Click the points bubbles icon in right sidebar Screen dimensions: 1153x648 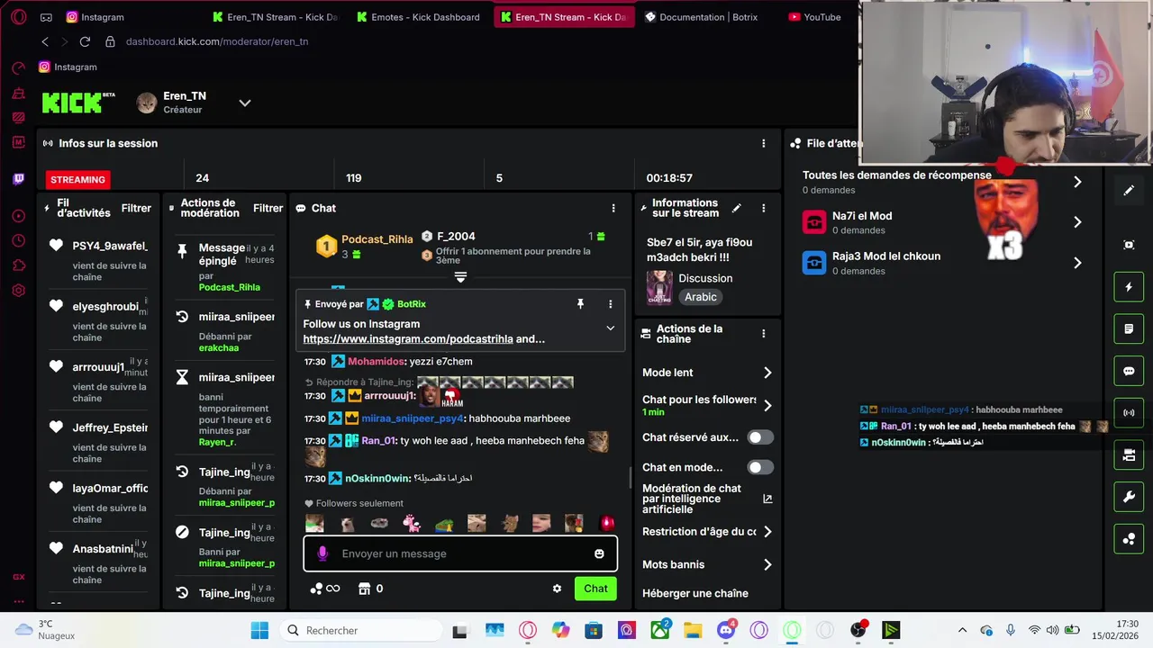pos(1129,539)
